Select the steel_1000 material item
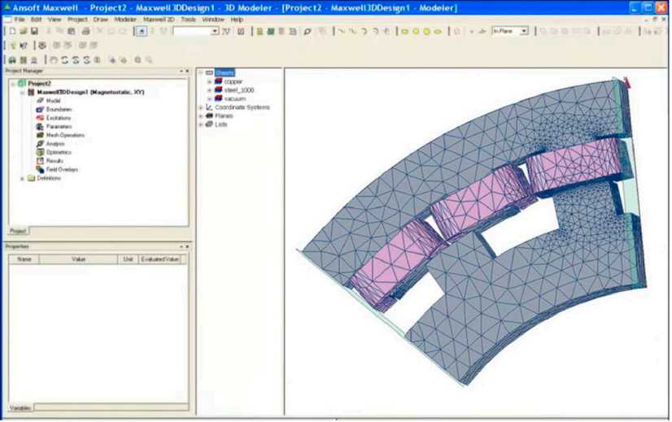 [238, 90]
